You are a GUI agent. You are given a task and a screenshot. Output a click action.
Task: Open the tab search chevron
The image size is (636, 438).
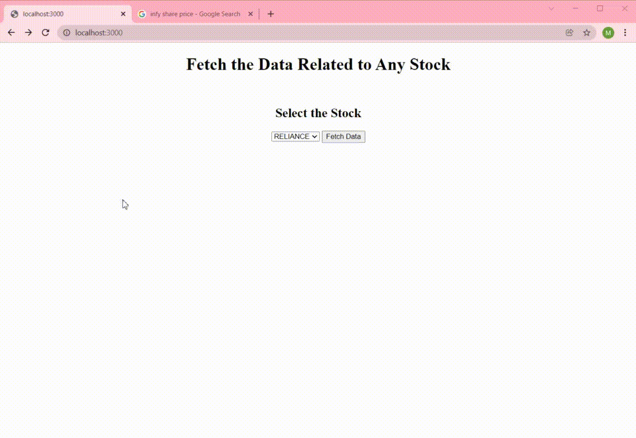[551, 8]
